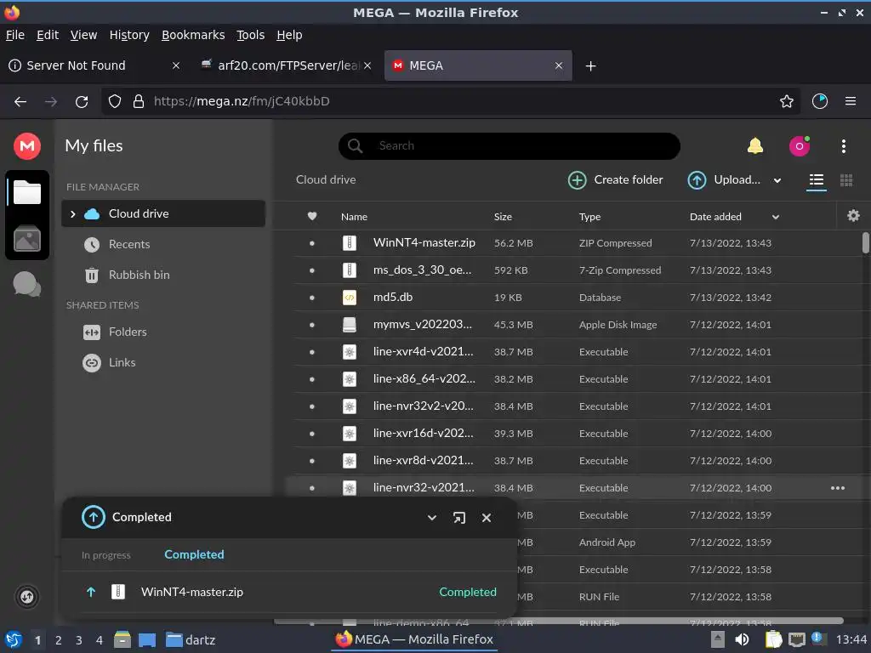Open the History menu

(x=129, y=35)
